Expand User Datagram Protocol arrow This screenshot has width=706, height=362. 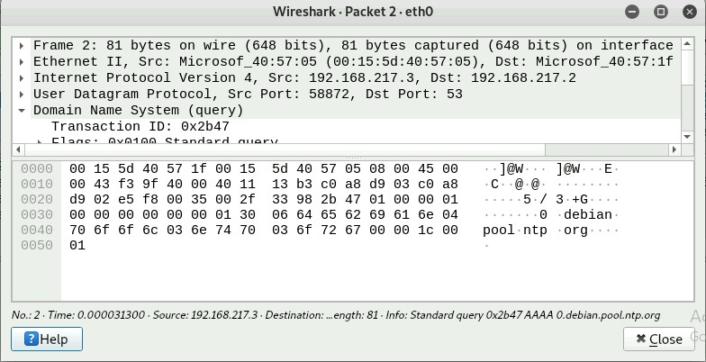(x=22, y=94)
